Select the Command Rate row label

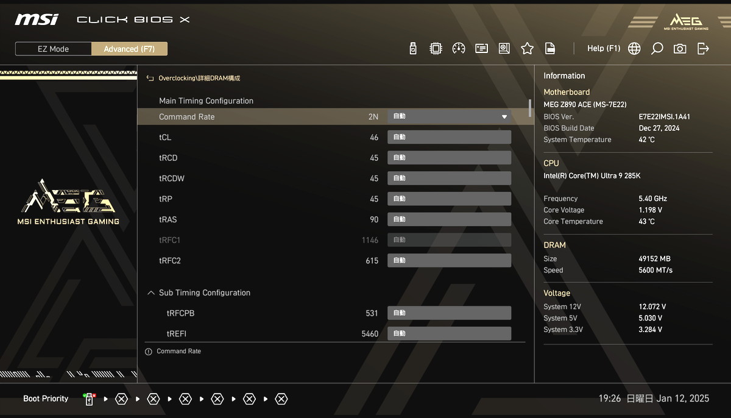point(187,117)
